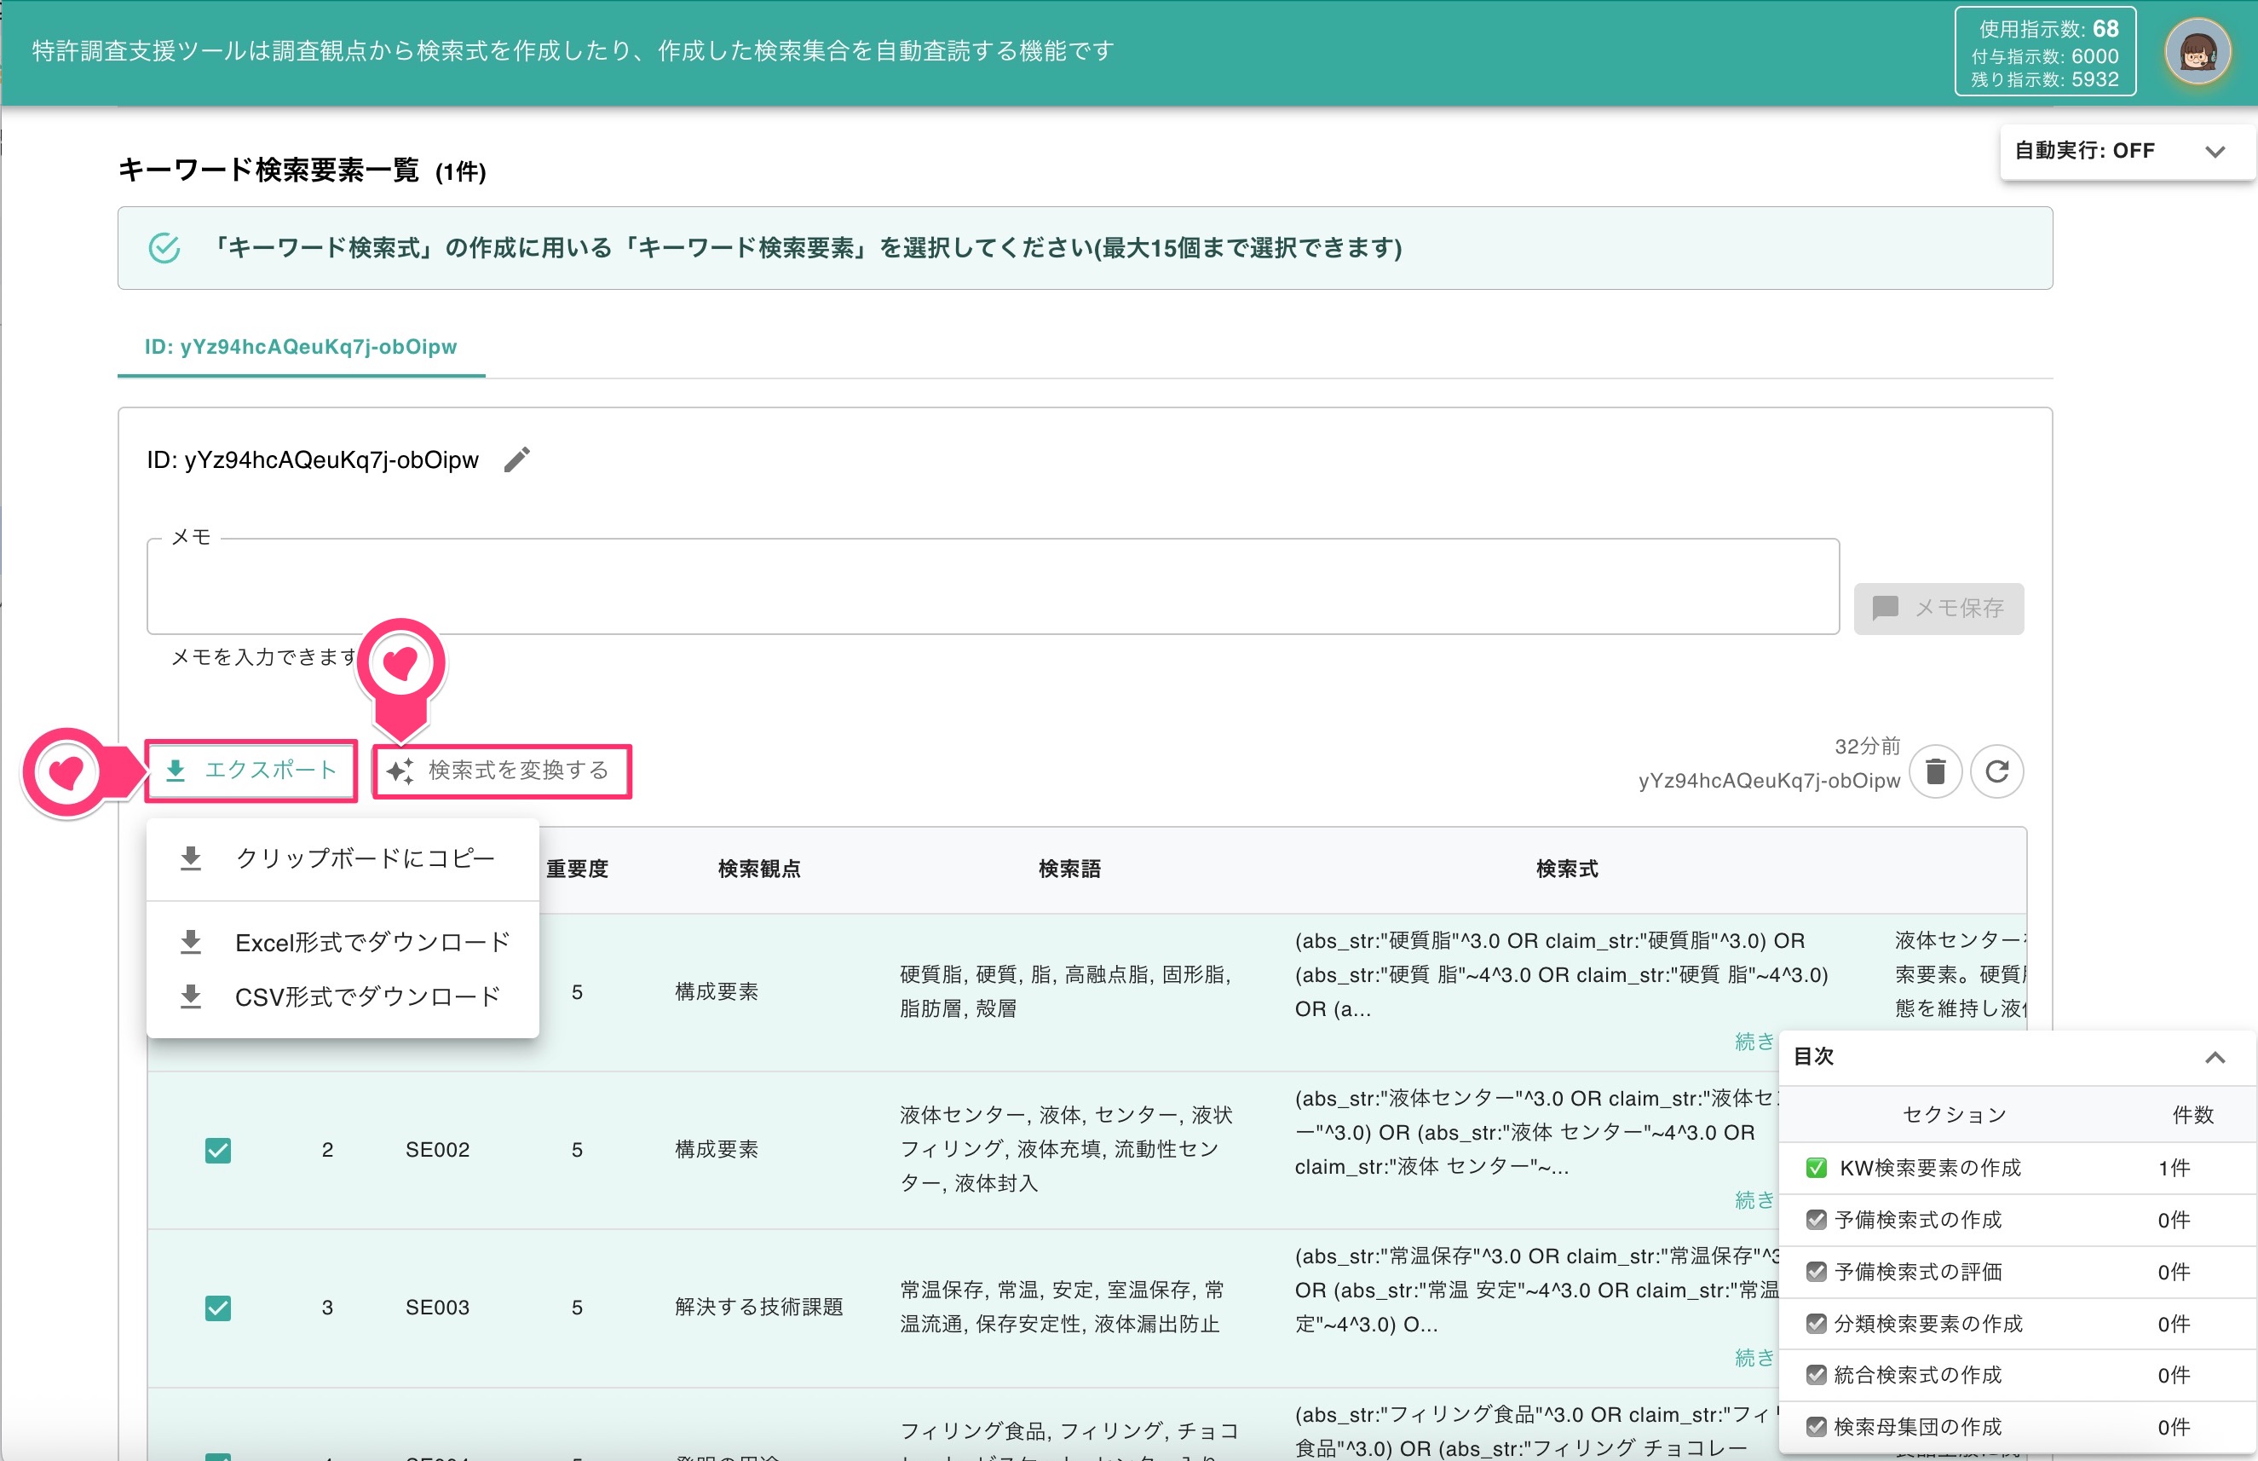Screen dimensions: 2258x1461
Task: Click the 重要度 column header
Action: (x=578, y=868)
